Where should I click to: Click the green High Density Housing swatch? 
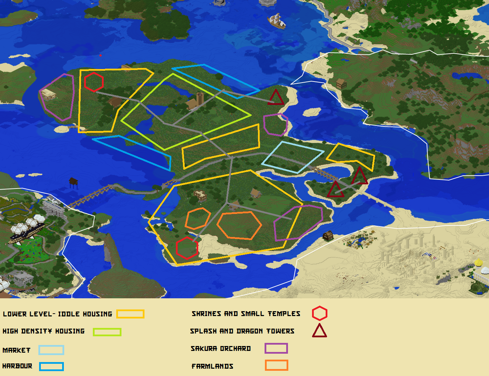[x=107, y=332]
